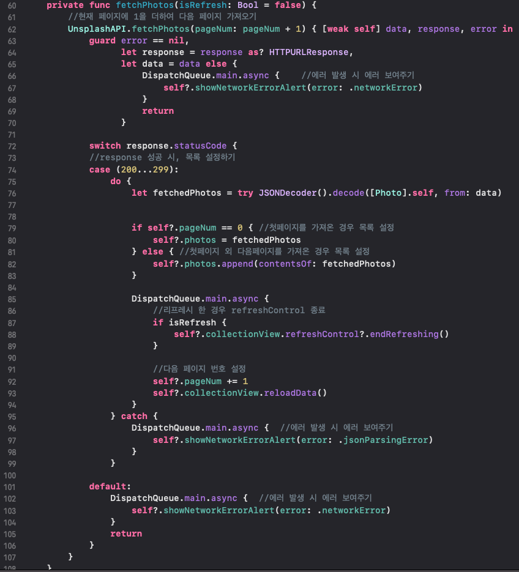Screen dimensions: 519x572
Task: Click the 'default' keyword on line 101
Action: [108, 486]
